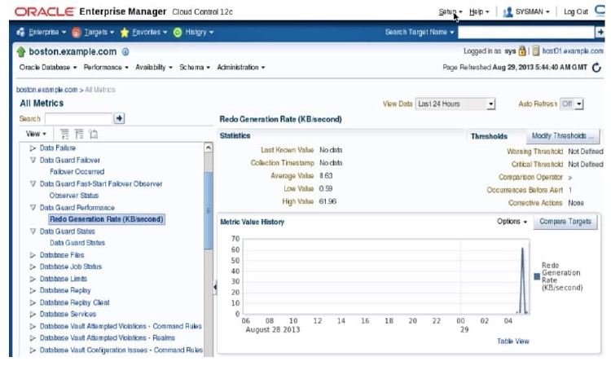Click the All Metrics search input field
The image size is (611, 366).
(x=79, y=118)
